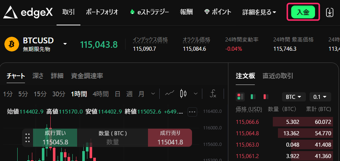Open the fx indicators tool

pos(213,94)
